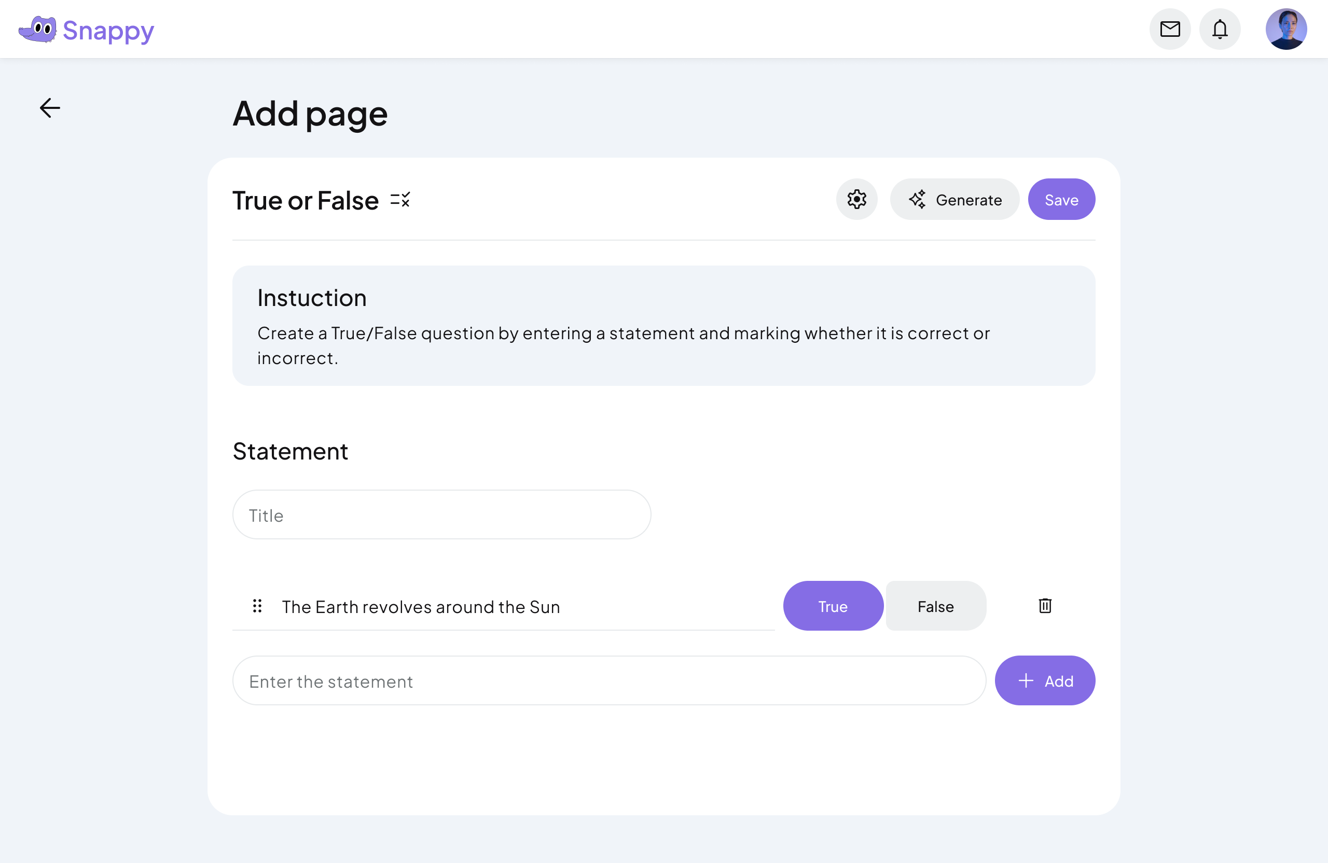This screenshot has width=1328, height=863.
Task: Click the 'True or False' heading
Action: 306,200
